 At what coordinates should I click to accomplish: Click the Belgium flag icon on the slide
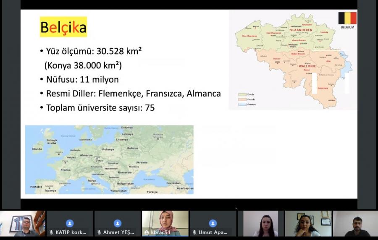pyautogui.click(x=347, y=18)
